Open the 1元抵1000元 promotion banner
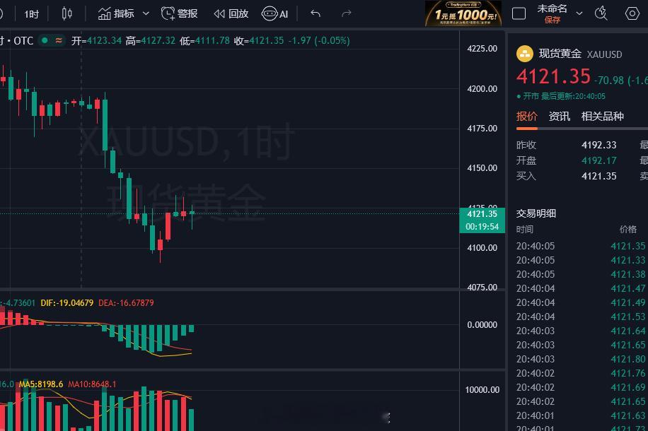Viewport: 648px width, 431px height. point(463,13)
